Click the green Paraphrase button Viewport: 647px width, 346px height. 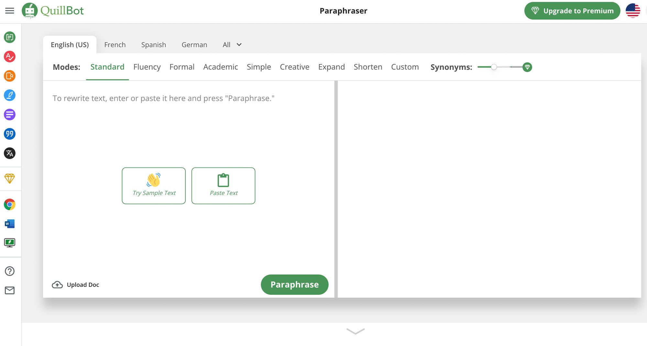point(295,285)
